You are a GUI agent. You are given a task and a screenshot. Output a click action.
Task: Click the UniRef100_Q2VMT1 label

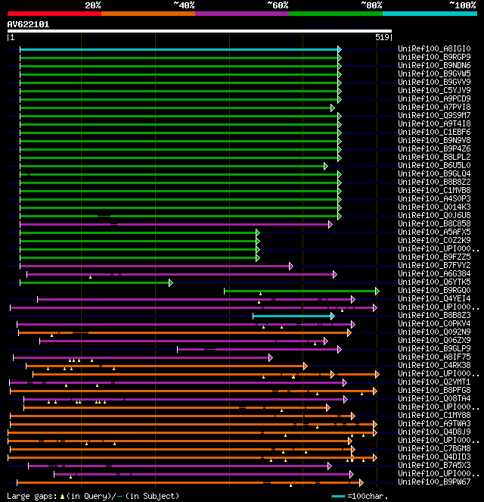[x=434, y=382]
